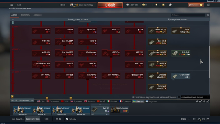220x124 pixels.
Task: Toggle helicopter research on ground vehicles checkbox
Action: [179, 97]
